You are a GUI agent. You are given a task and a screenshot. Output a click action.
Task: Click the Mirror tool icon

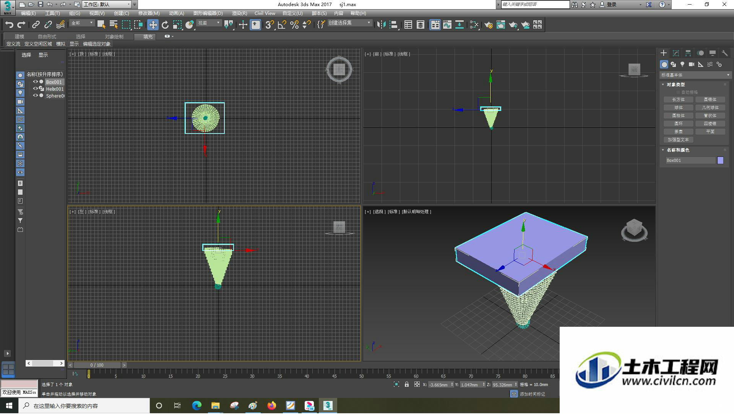click(x=381, y=25)
